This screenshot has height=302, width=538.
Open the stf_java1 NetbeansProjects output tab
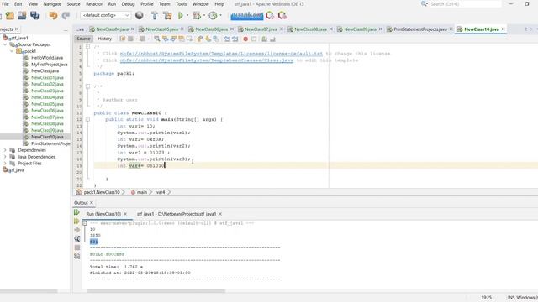point(177,214)
